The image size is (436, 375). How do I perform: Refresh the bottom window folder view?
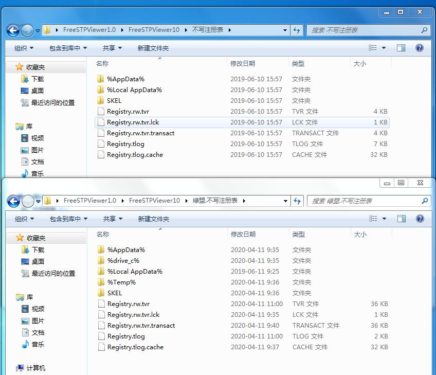coord(297,201)
